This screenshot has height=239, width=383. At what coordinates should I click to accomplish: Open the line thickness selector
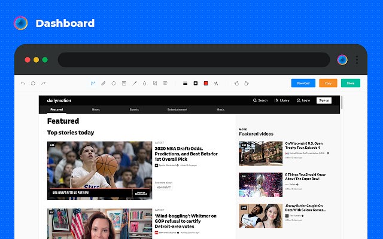(185, 84)
